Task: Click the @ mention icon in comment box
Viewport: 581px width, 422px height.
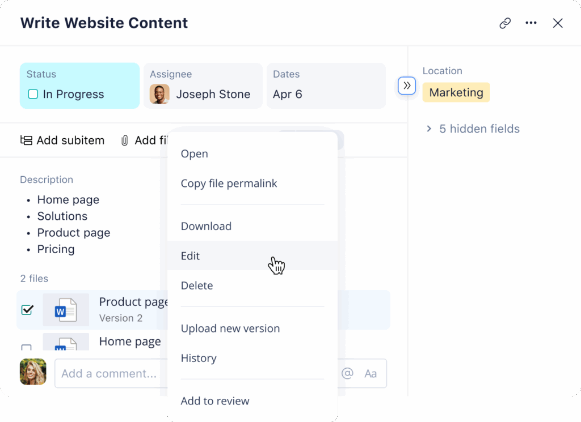Action: pyautogui.click(x=347, y=373)
